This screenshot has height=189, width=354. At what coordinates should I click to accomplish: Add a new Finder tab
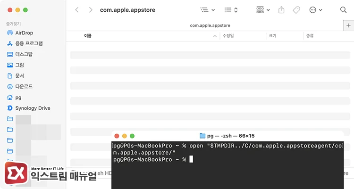348,25
